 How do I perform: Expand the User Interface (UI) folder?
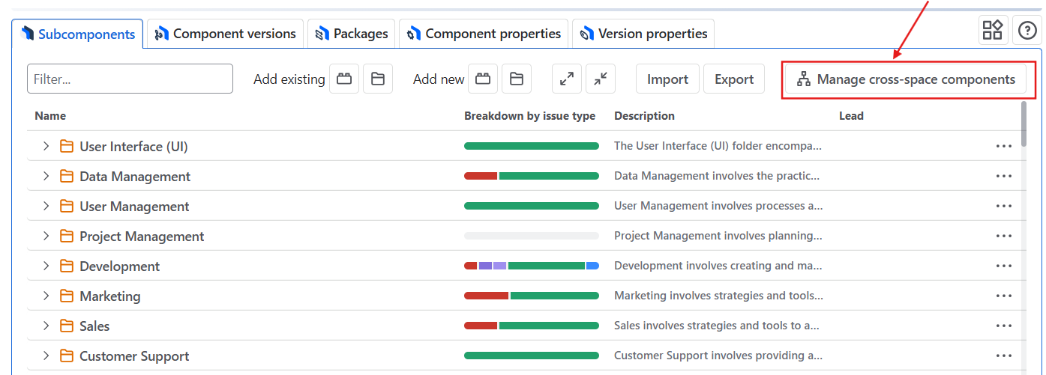point(46,146)
